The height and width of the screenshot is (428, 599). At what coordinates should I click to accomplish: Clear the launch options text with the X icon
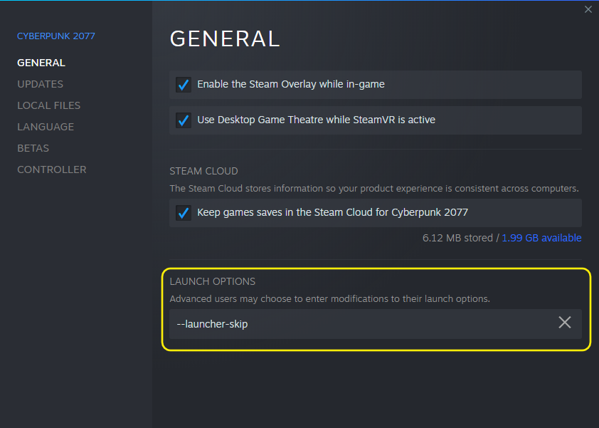tap(565, 323)
